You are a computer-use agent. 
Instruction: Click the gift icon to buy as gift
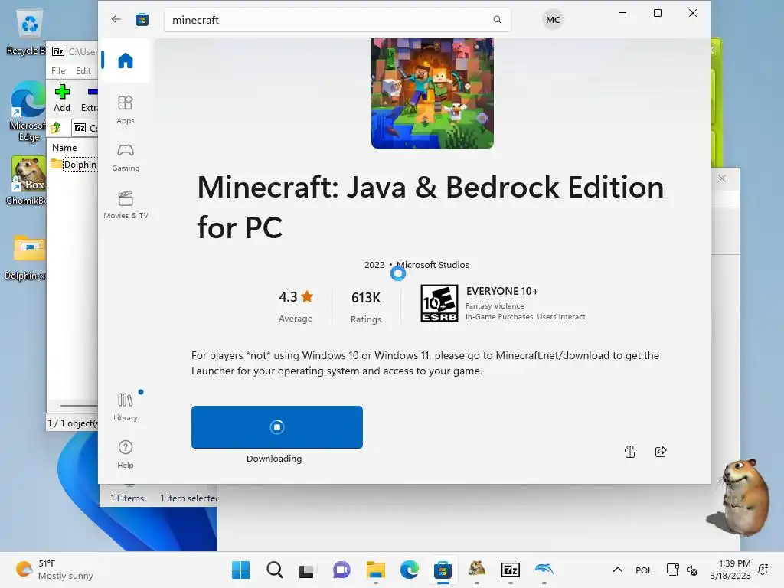[x=630, y=452]
